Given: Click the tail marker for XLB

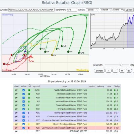Looking at the screenshot, I should 29,98.
